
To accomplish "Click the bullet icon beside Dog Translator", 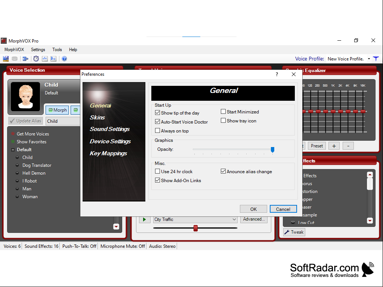I will click(x=17, y=165).
